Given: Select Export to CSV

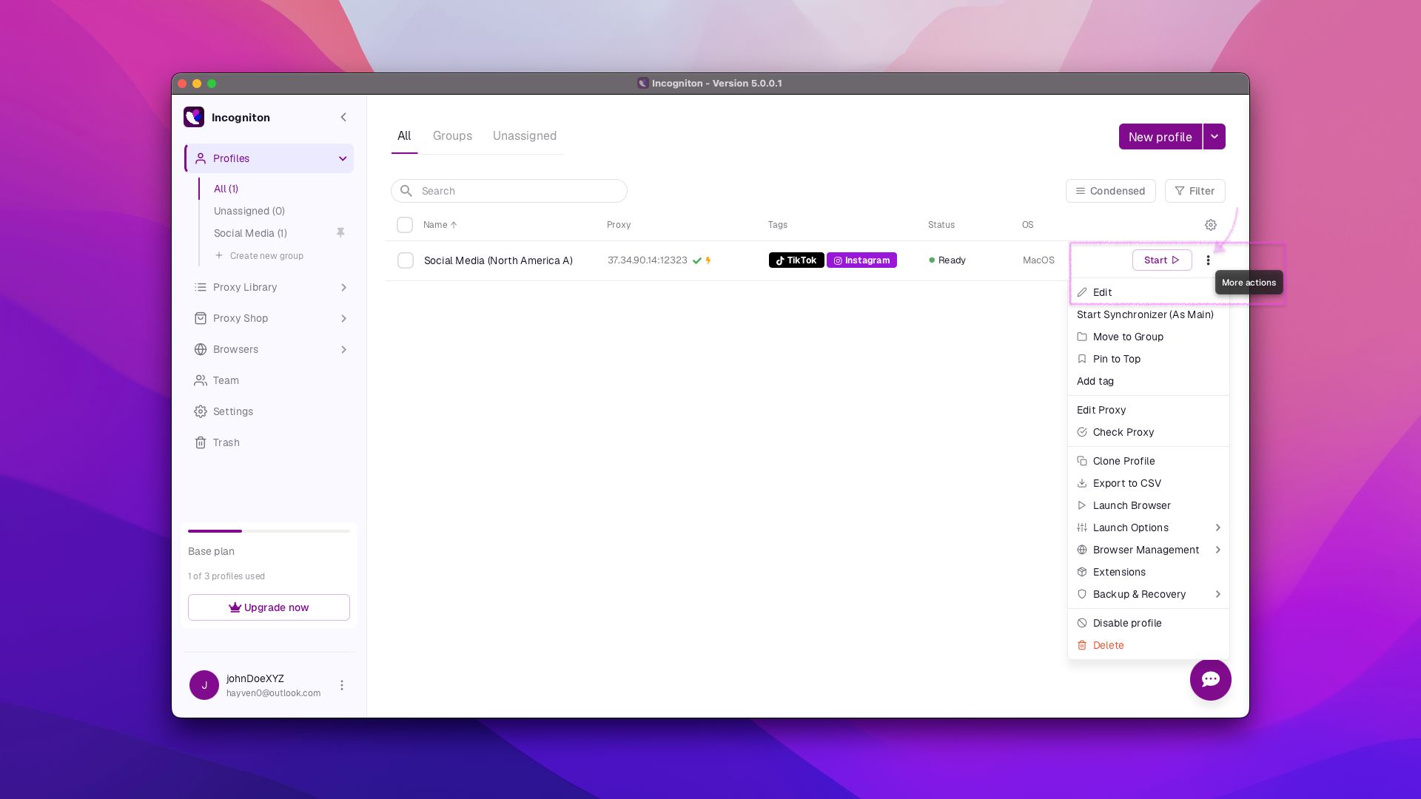Looking at the screenshot, I should point(1149,483).
